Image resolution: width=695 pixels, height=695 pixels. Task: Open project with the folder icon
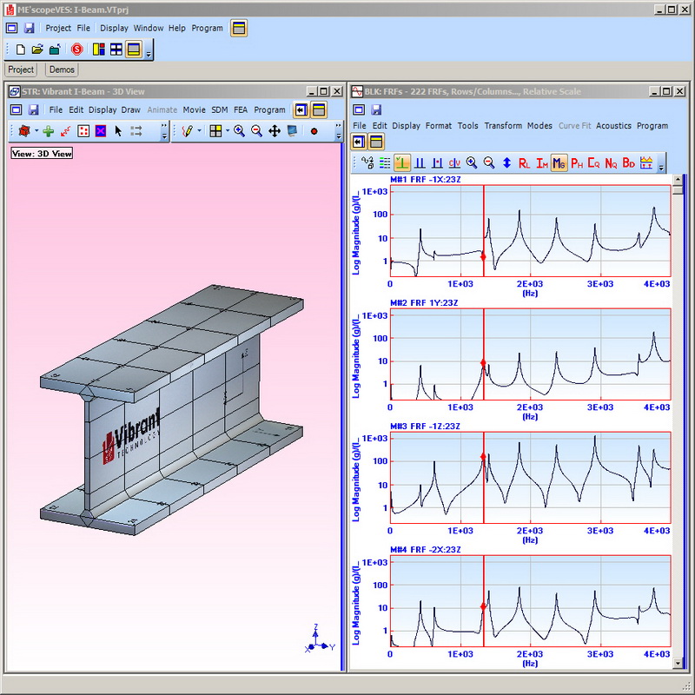pyautogui.click(x=37, y=50)
